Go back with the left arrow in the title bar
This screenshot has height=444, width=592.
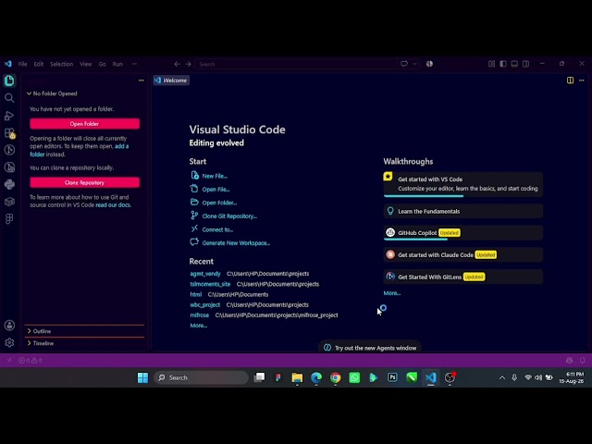pos(177,64)
